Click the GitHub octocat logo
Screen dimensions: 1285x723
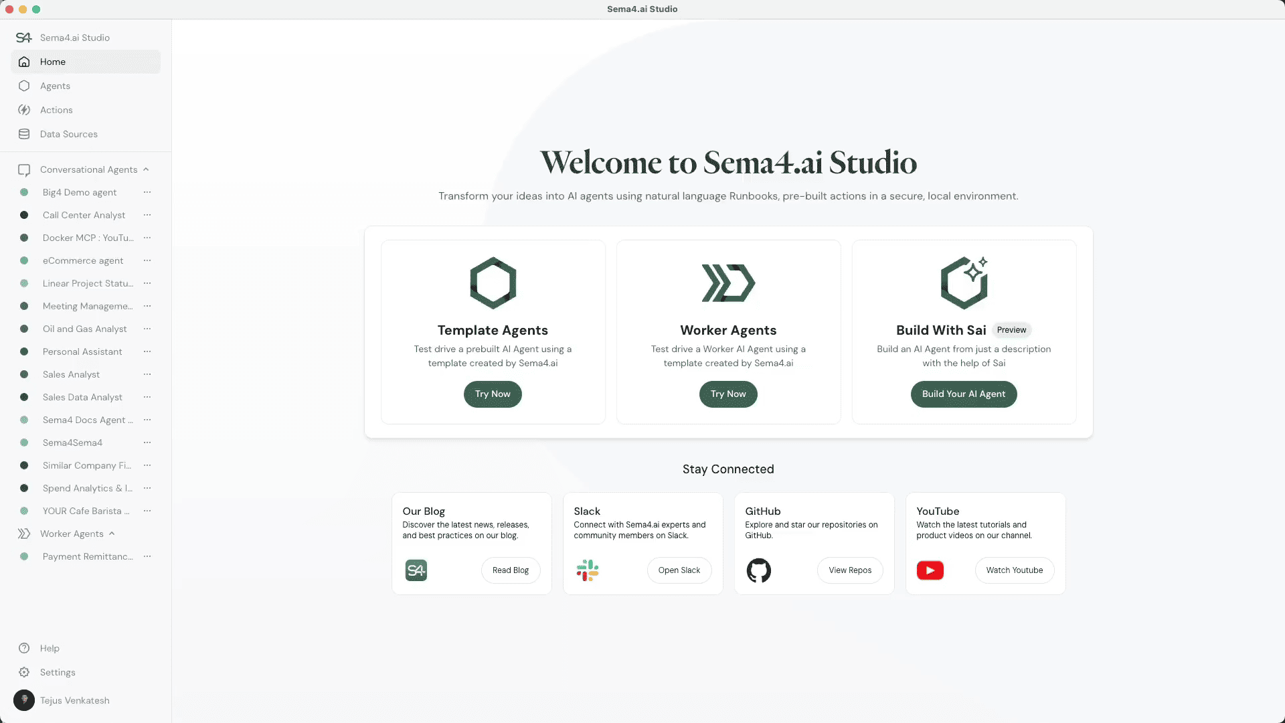click(758, 570)
